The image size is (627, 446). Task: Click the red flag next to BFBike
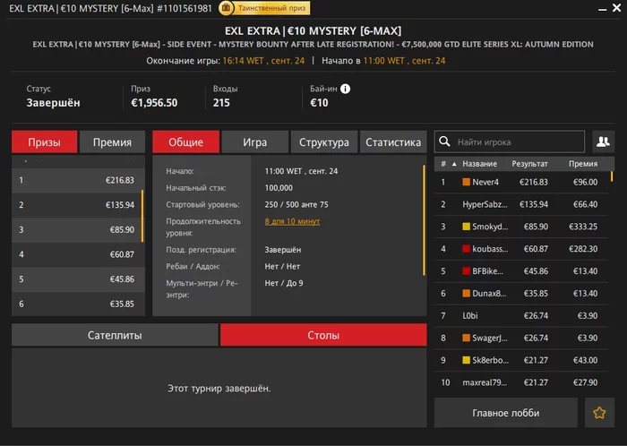(467, 271)
